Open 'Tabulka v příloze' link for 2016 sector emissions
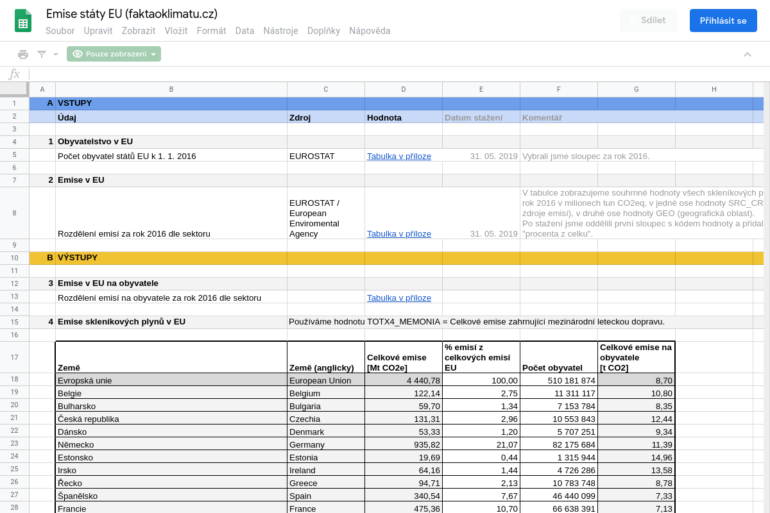This screenshot has height=513, width=770. tap(399, 233)
